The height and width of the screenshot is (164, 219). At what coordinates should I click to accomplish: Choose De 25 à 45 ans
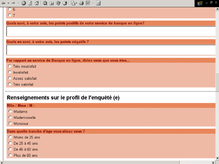(10, 143)
